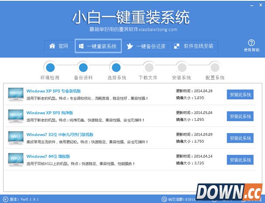Click the 使用帮助 question mark icon
The image size is (265, 203).
[x=251, y=43]
